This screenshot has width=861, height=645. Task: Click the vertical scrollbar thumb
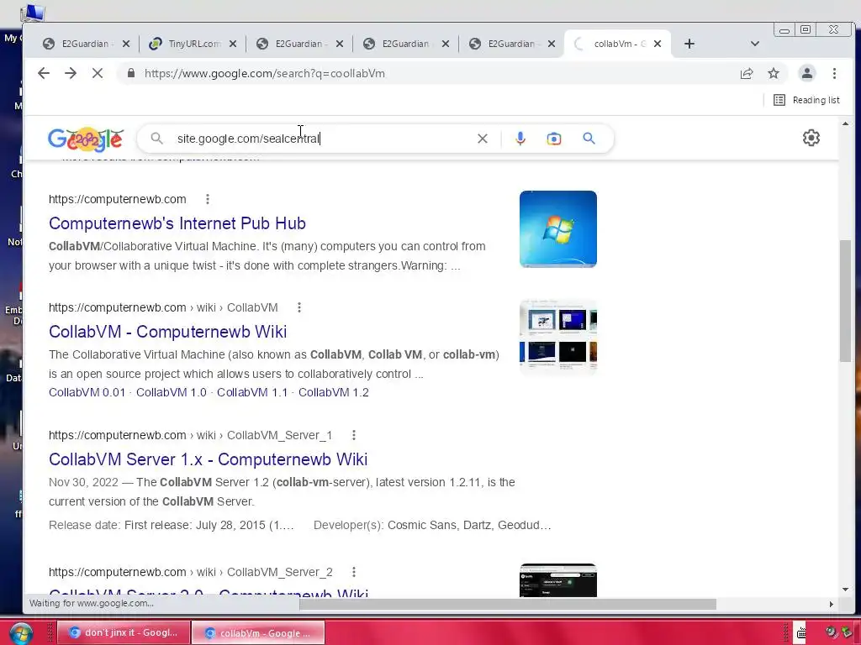coord(845,301)
